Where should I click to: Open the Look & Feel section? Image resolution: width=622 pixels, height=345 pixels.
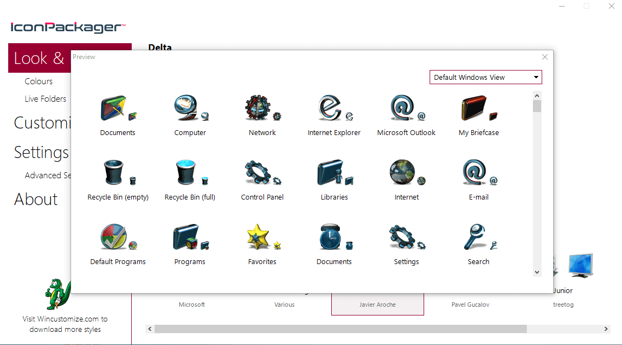(39, 58)
